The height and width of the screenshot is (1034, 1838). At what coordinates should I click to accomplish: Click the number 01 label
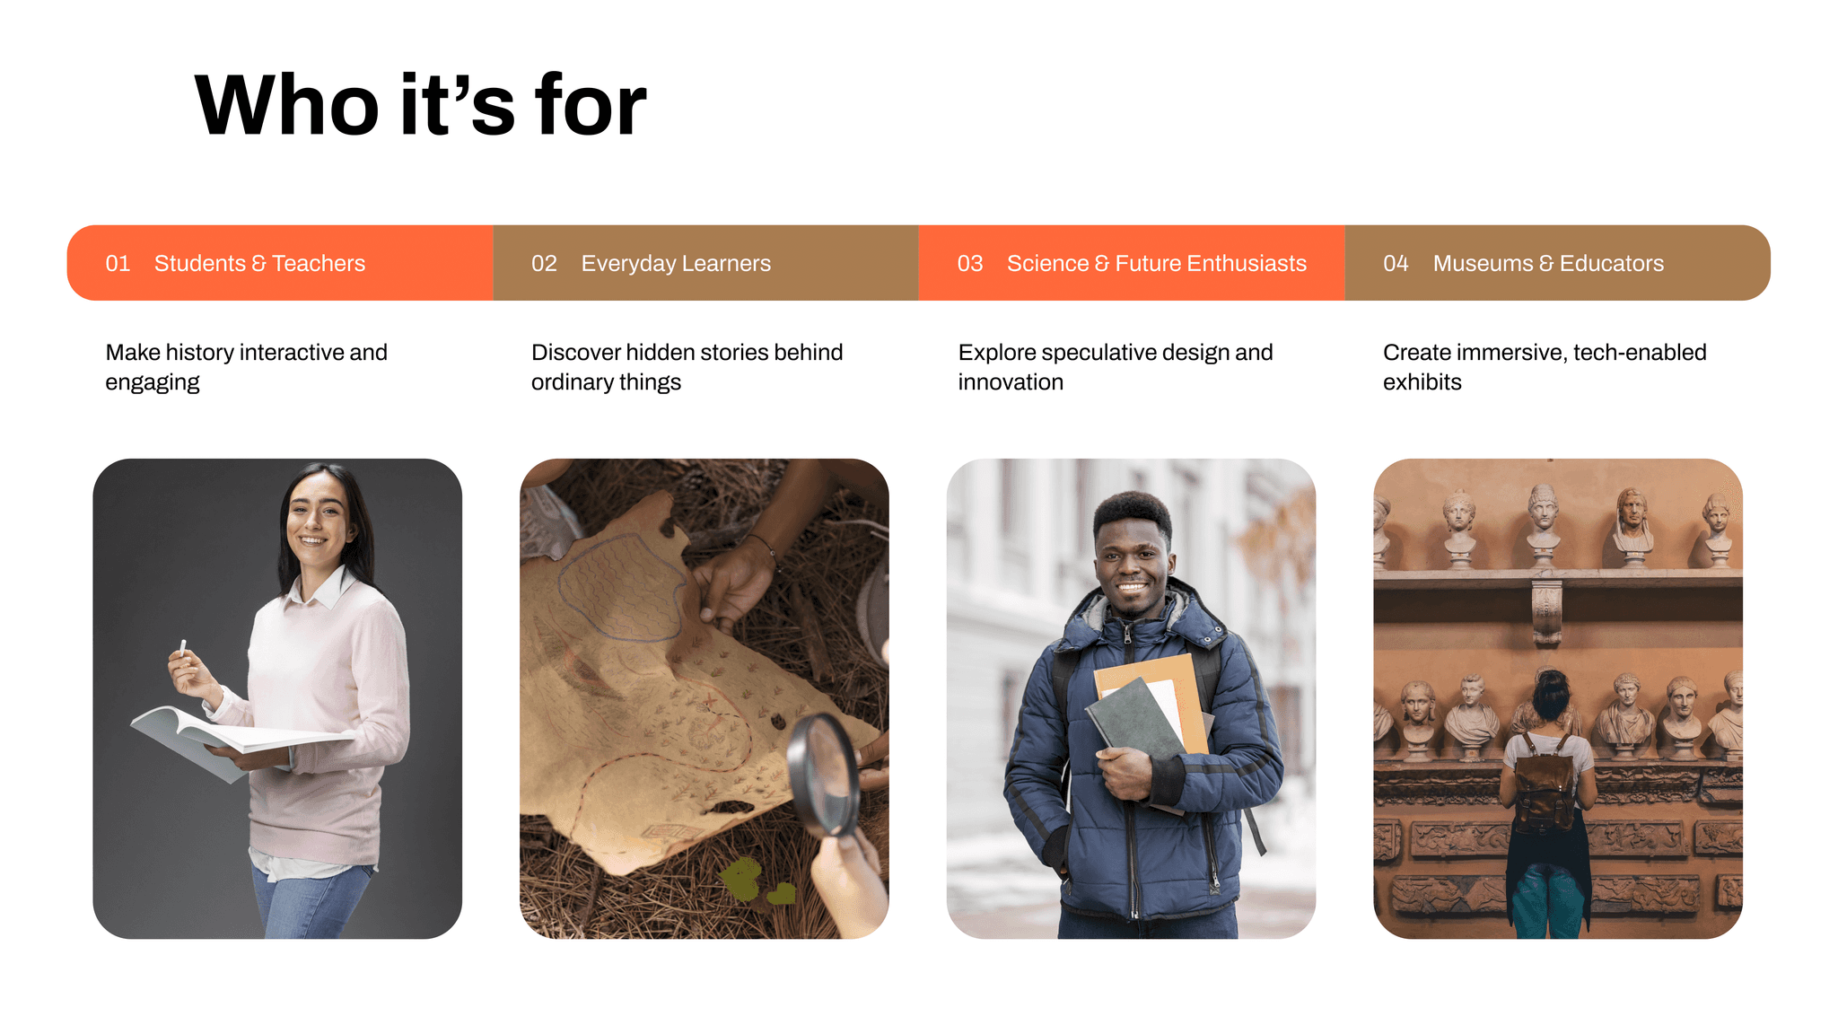pyautogui.click(x=118, y=263)
